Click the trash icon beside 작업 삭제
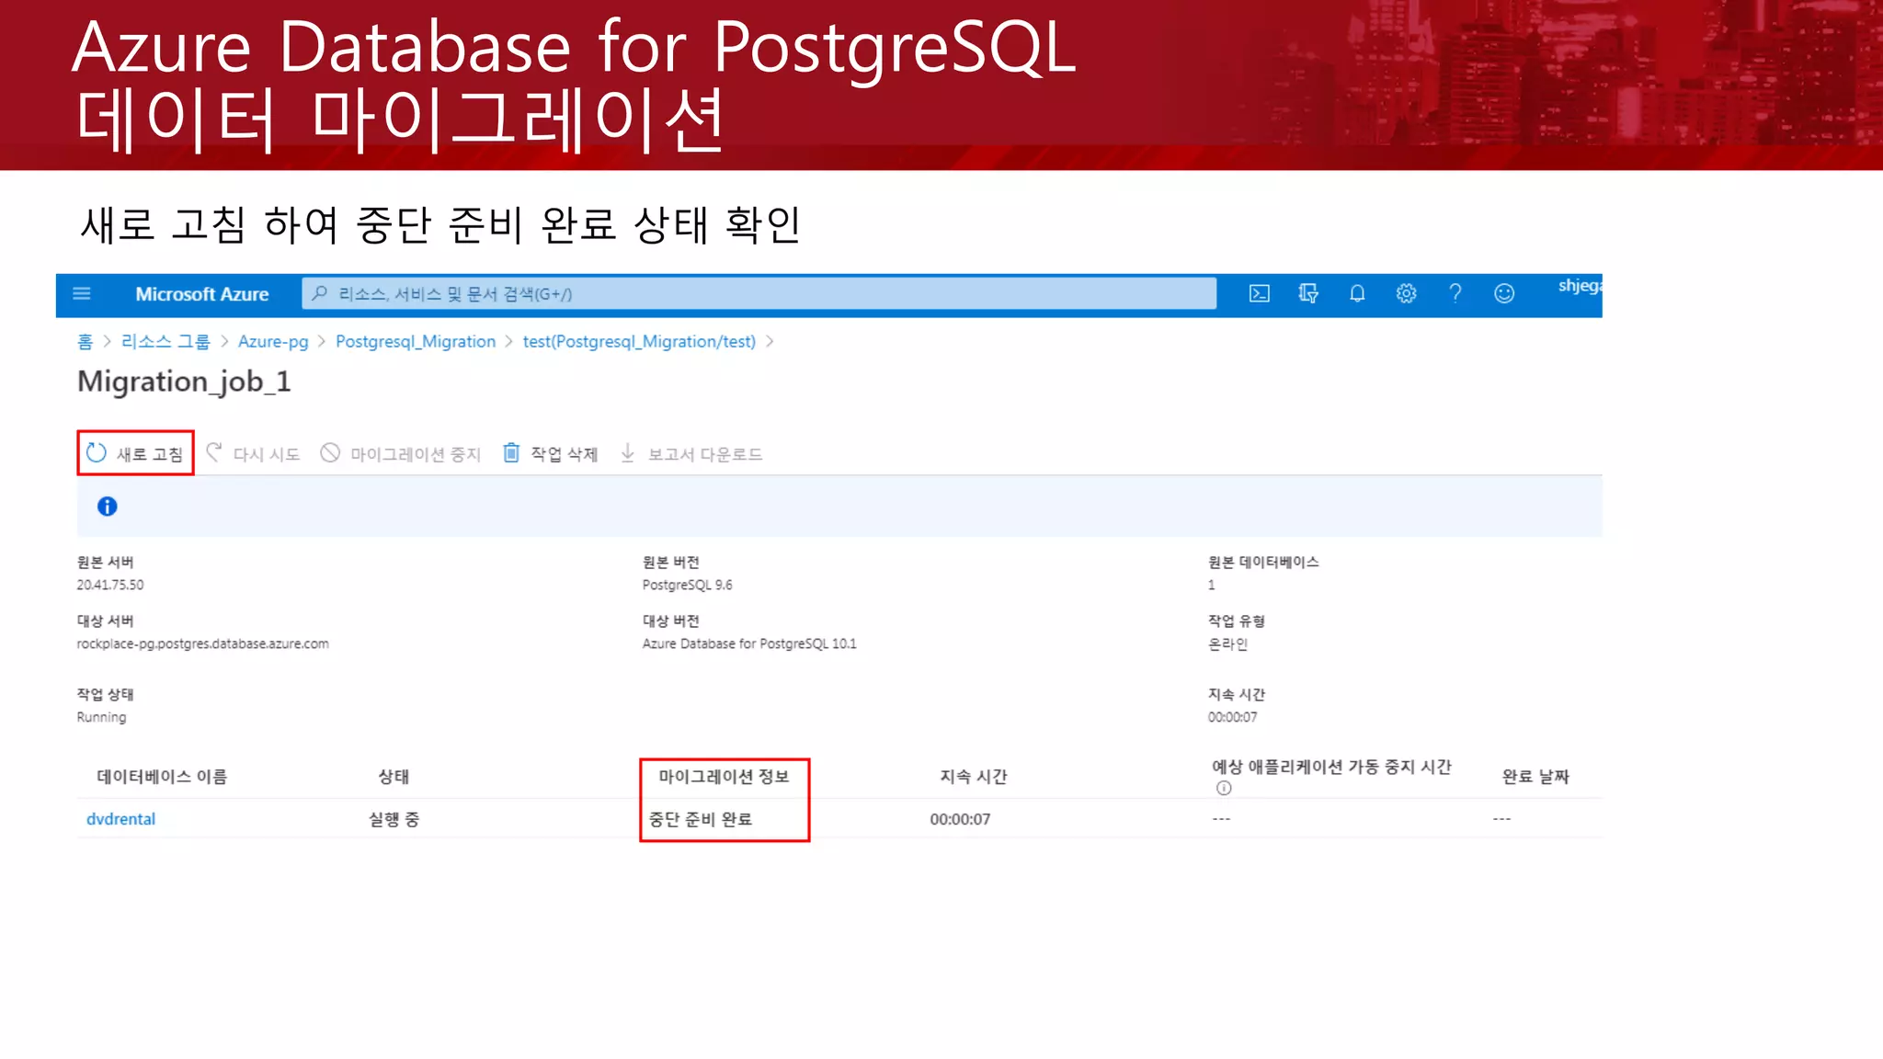 pyautogui.click(x=511, y=453)
